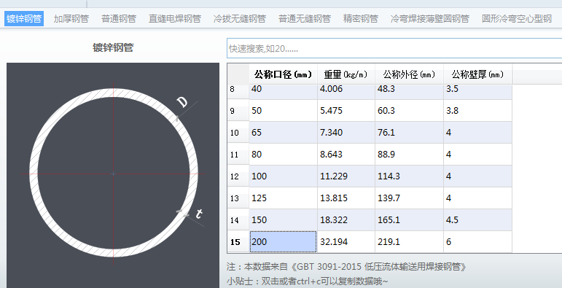Screen dimensions: 562x288
Task: Click the 公称口径(mm) column header
Action: click(283, 74)
